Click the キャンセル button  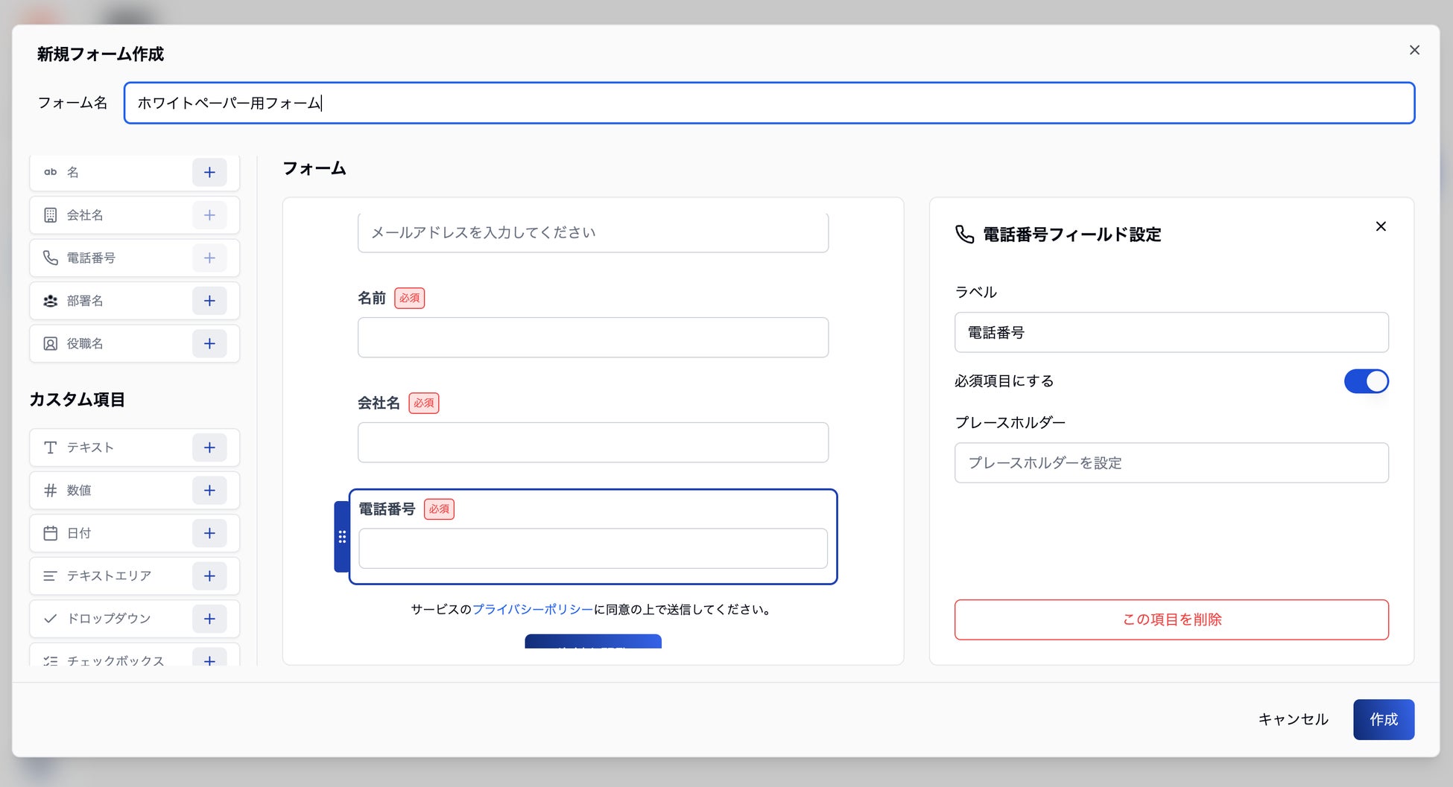point(1293,719)
